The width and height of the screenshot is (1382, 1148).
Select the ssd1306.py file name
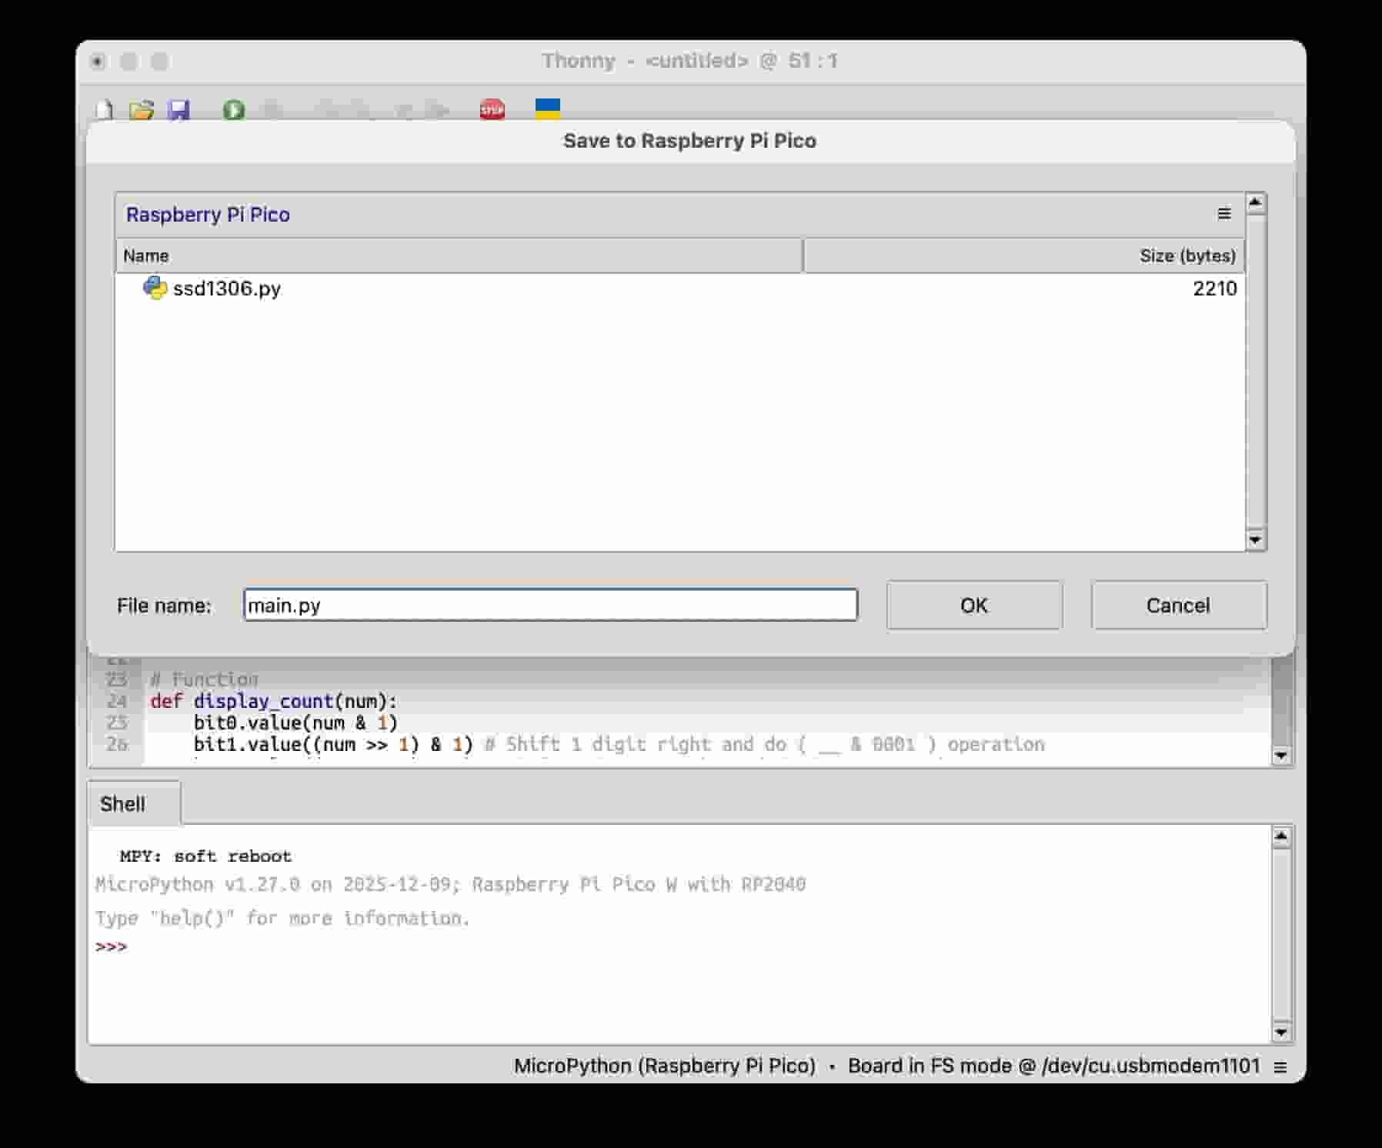(227, 289)
